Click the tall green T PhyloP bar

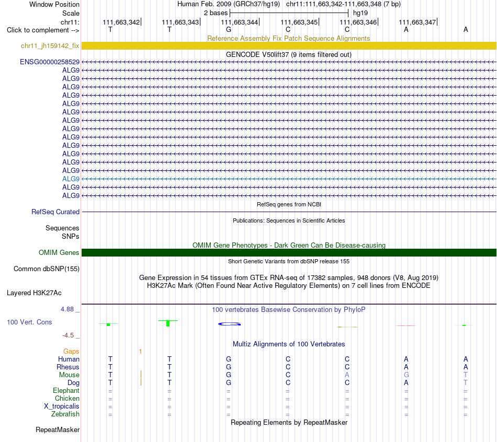[168, 323]
